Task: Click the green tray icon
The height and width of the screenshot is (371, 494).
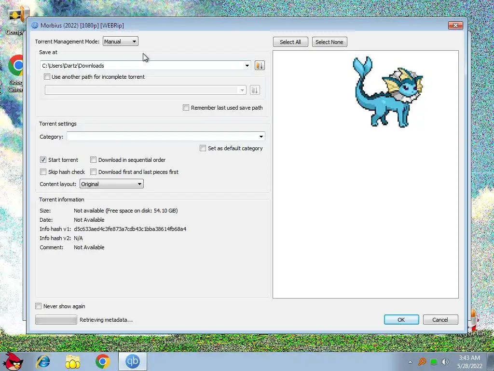Action: coord(434,362)
